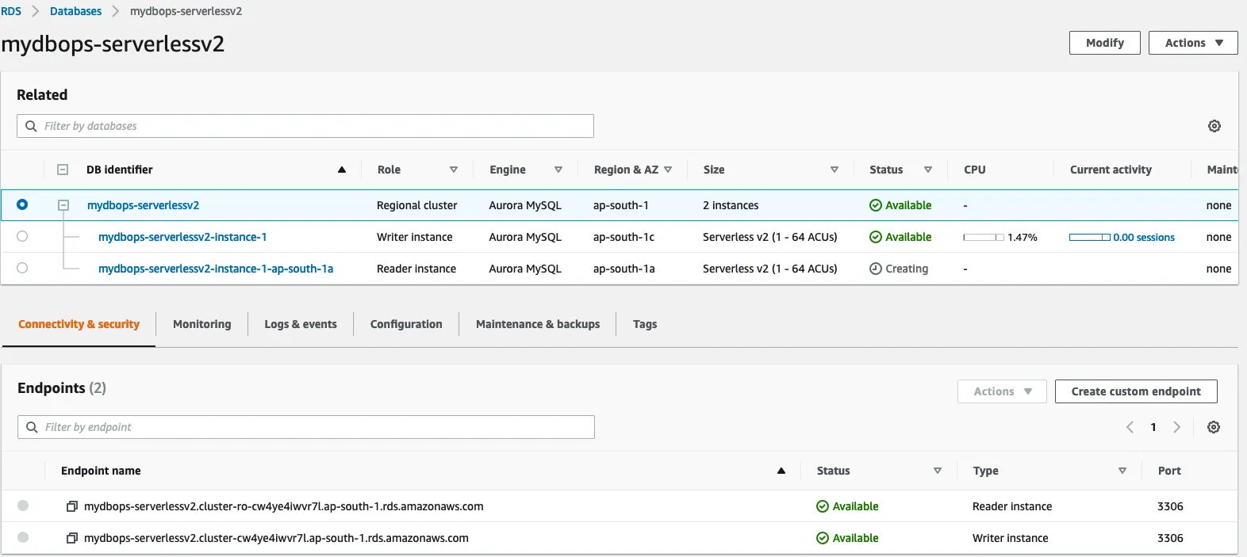Image resolution: width=1247 pixels, height=557 pixels.
Task: Collapse the mydbops-serverlessv2 cluster tree
Action: pos(63,205)
